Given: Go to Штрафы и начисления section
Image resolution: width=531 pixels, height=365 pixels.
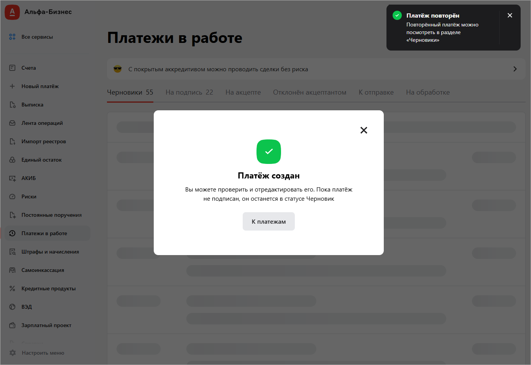Looking at the screenshot, I should pos(50,252).
